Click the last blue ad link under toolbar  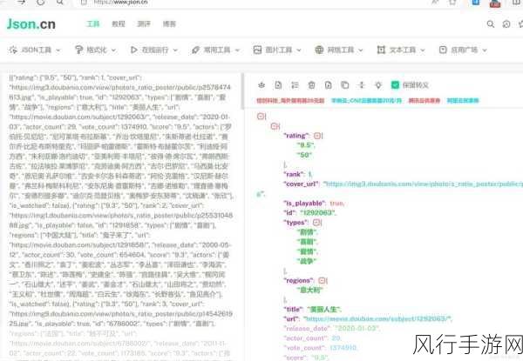tap(463, 101)
